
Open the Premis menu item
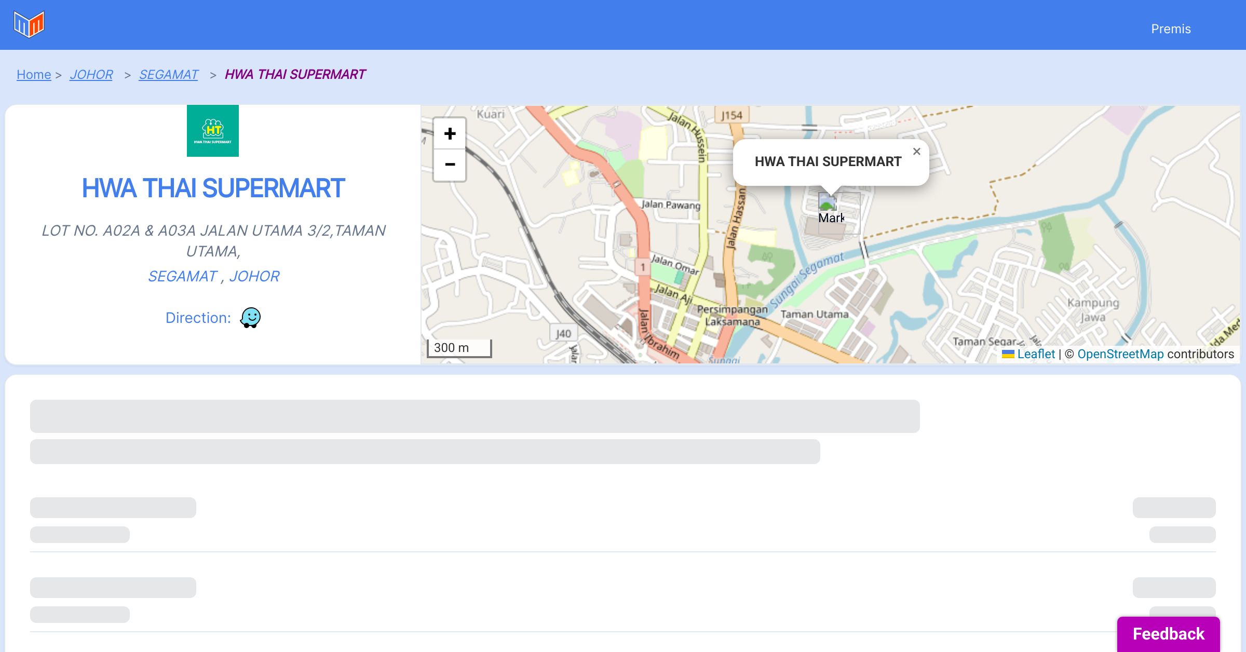(1171, 29)
